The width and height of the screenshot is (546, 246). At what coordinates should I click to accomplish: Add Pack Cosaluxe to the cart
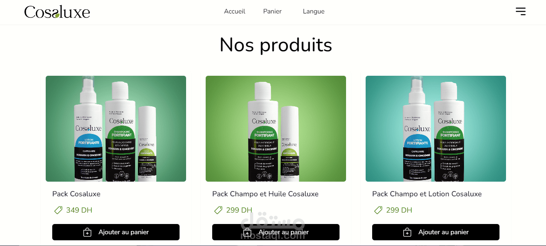tap(116, 232)
